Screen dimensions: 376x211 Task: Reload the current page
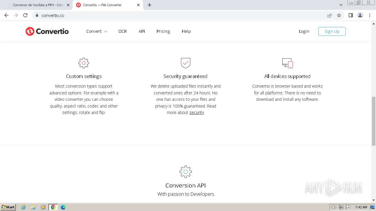click(x=25, y=15)
